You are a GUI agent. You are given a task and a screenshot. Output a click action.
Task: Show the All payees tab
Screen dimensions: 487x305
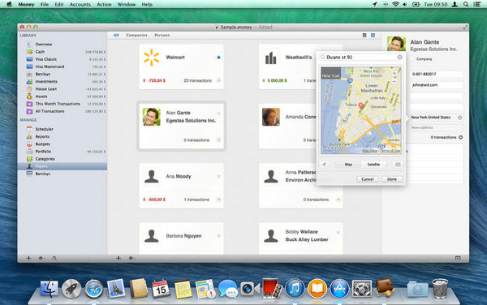pos(116,36)
